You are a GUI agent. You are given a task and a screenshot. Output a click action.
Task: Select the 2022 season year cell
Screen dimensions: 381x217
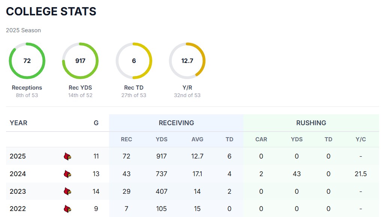click(x=18, y=209)
